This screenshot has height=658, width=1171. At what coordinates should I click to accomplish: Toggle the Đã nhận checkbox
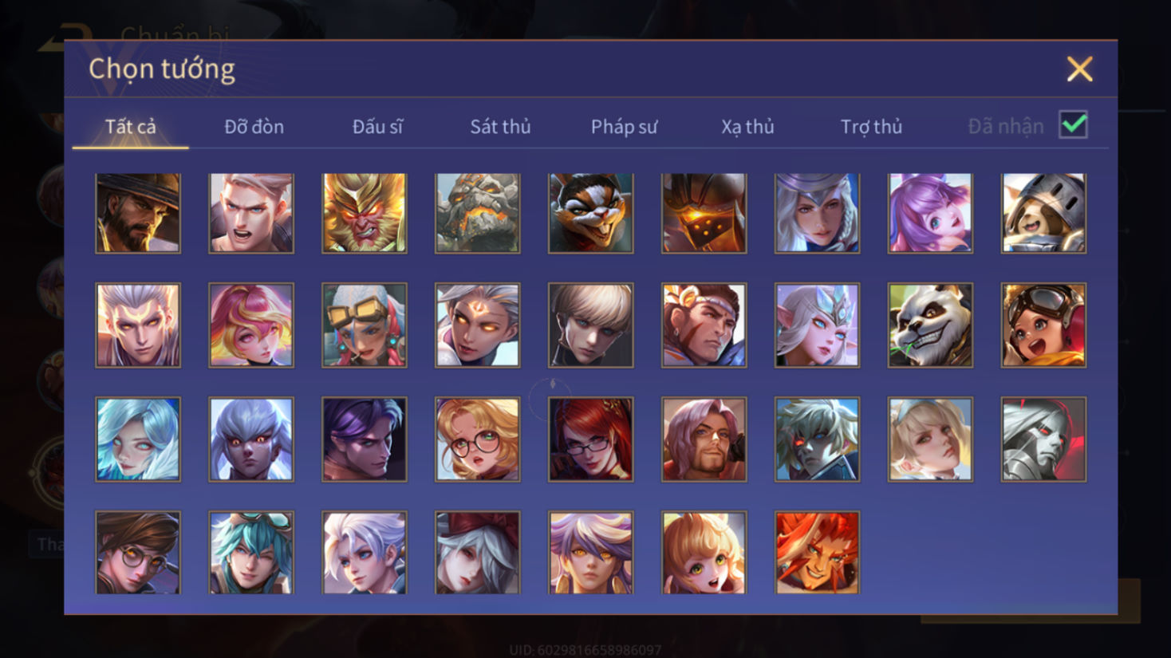(x=1073, y=125)
